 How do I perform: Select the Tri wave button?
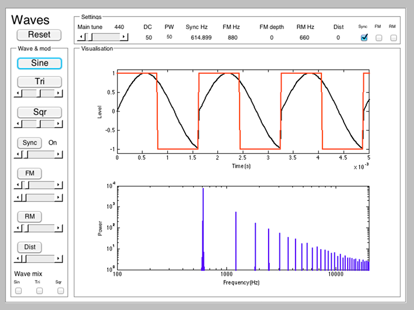(39, 82)
